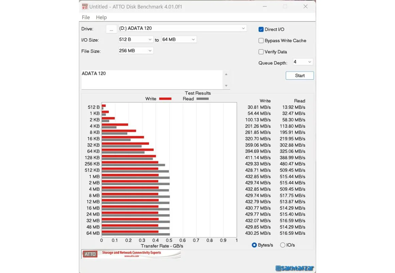Uncheck the Direct I/O checkbox
This screenshot has height=273, width=395.
(x=261, y=30)
